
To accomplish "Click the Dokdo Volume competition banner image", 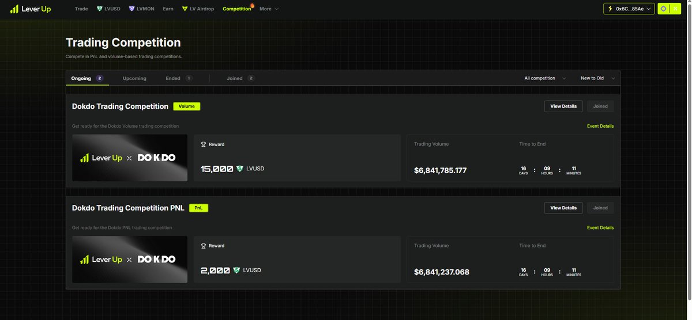I will [130, 158].
